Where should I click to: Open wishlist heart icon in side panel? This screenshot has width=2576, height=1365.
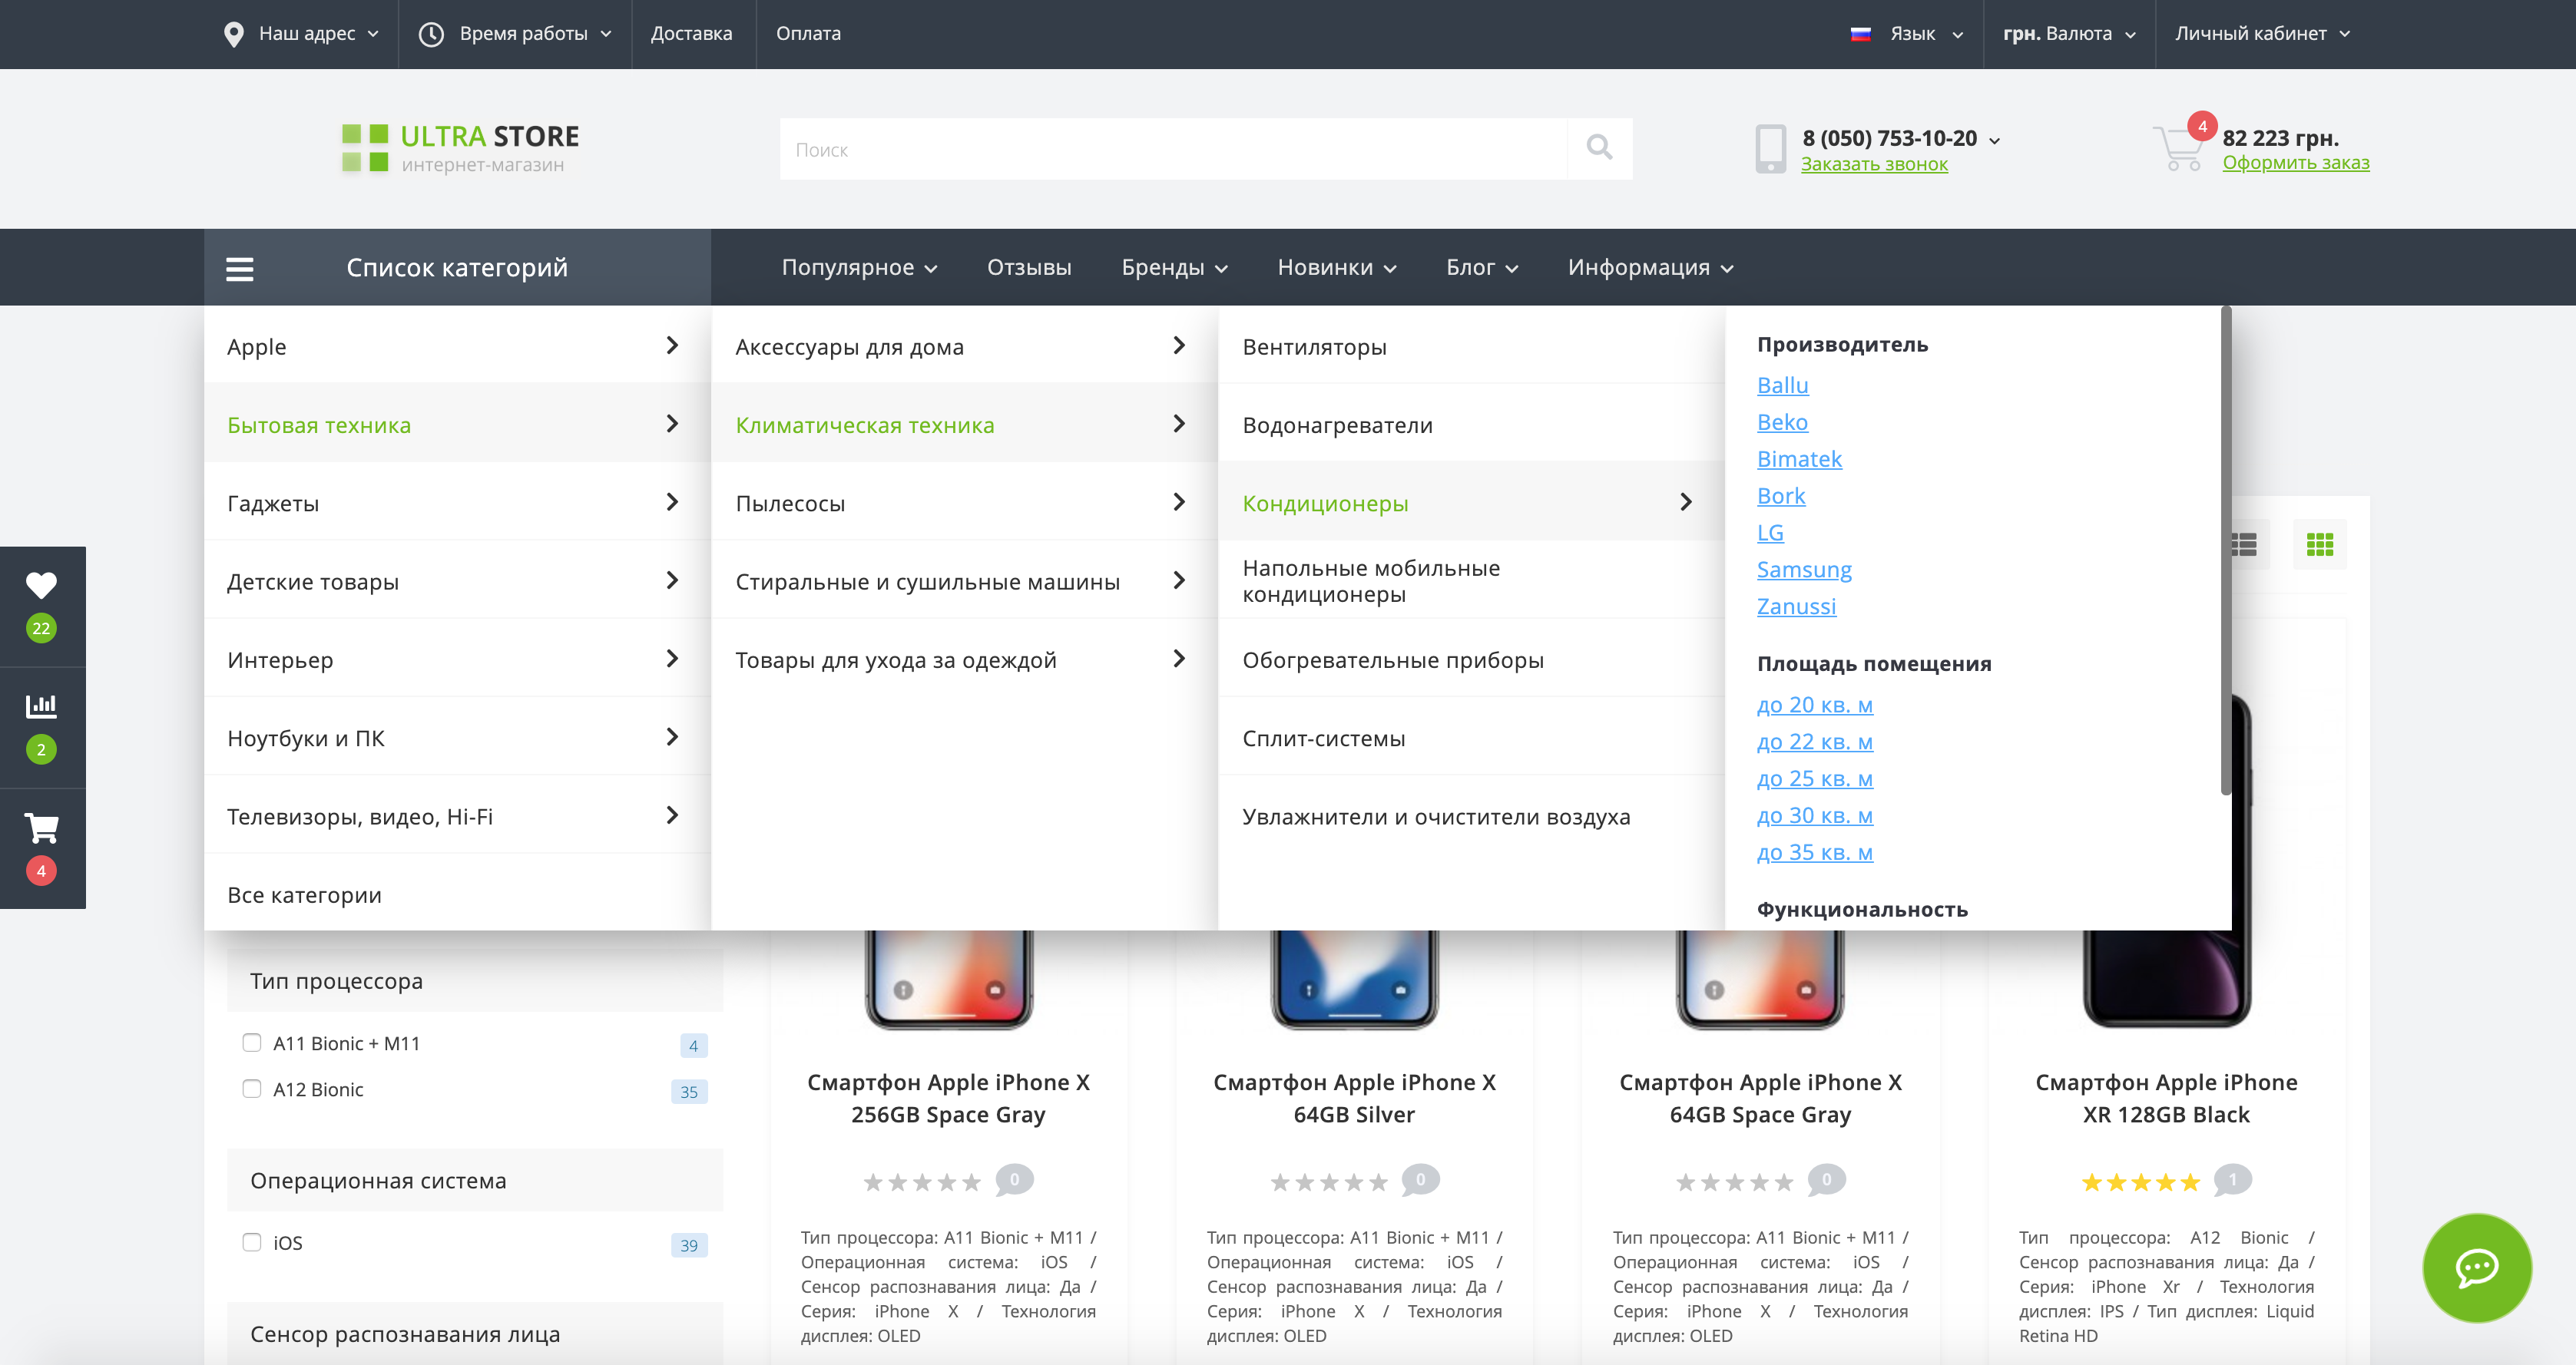41,584
